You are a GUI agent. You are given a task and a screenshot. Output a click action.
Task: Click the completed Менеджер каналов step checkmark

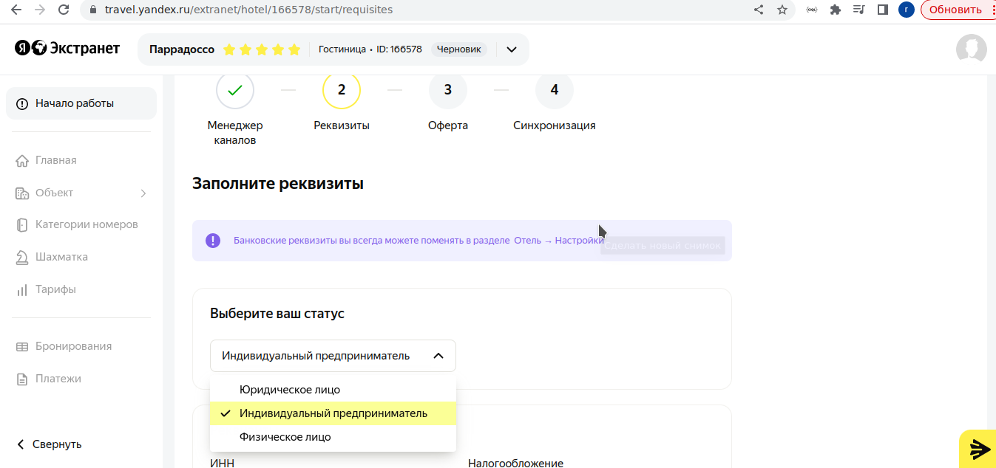pos(235,90)
